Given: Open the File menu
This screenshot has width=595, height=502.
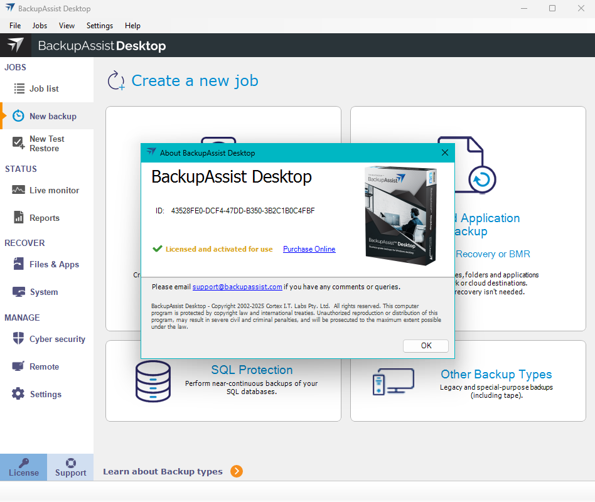Looking at the screenshot, I should [x=15, y=26].
